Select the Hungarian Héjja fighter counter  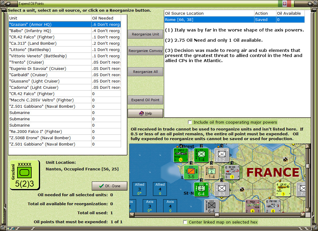pos(252,206)
